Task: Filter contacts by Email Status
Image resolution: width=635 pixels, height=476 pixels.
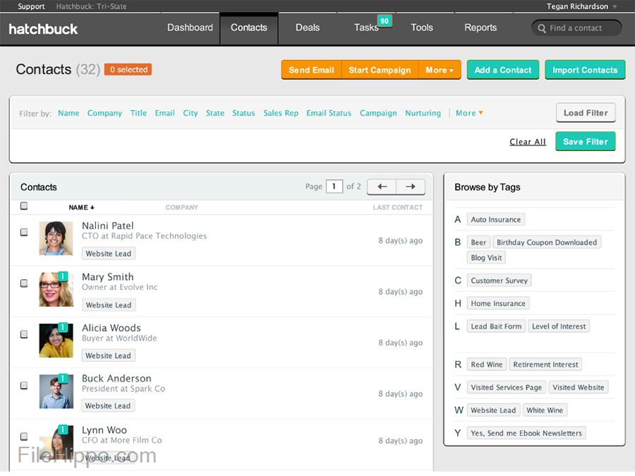Action: (x=328, y=113)
